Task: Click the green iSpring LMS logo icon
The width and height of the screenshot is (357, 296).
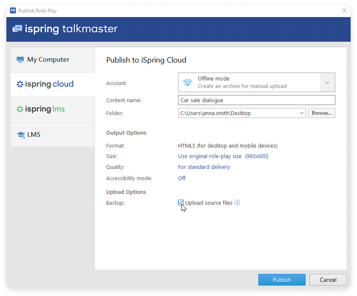Action: pos(20,109)
